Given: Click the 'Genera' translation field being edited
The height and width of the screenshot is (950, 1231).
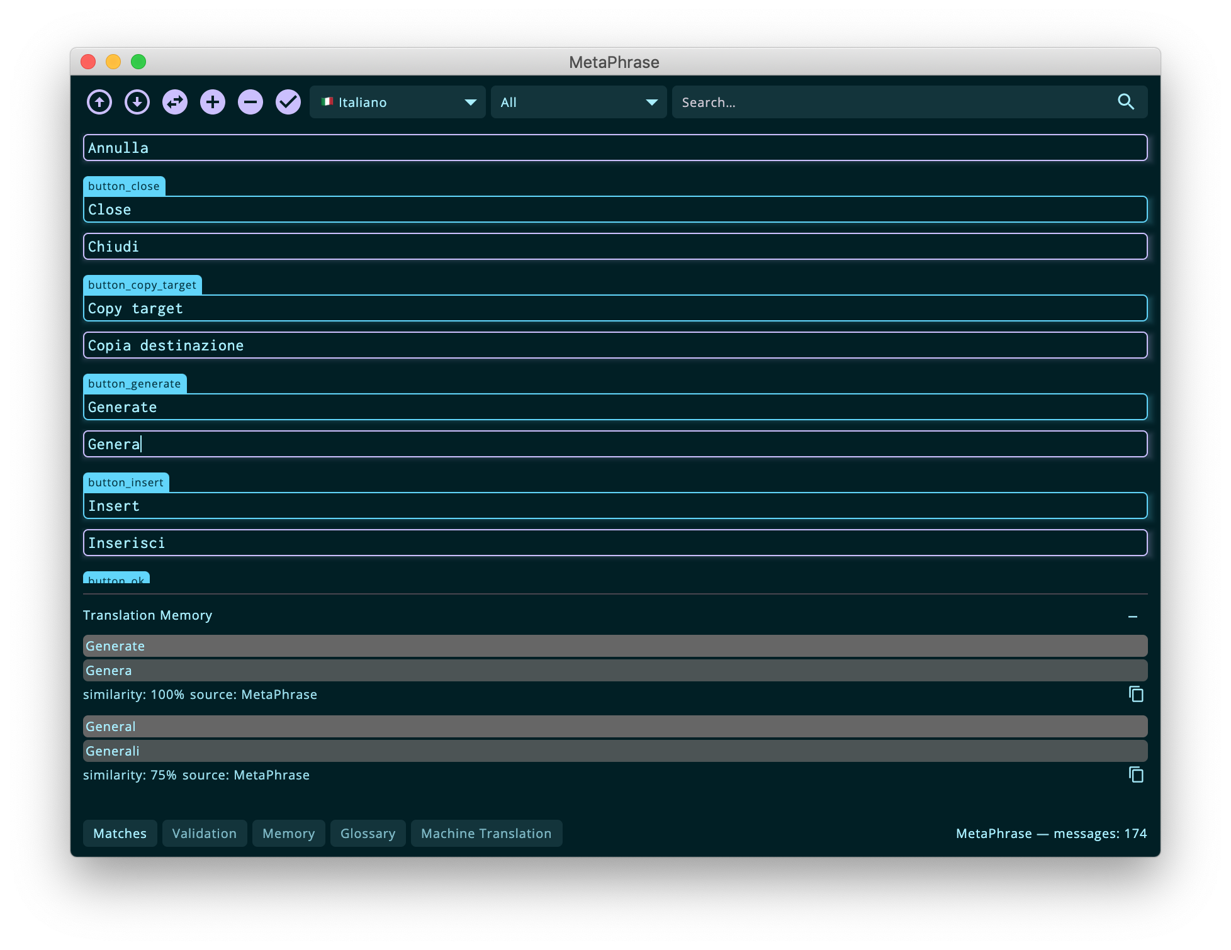Looking at the screenshot, I should click(x=615, y=444).
